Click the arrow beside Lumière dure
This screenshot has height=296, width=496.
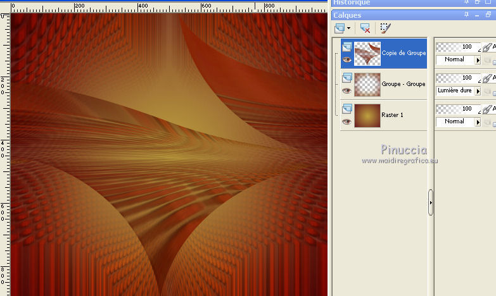point(478,90)
